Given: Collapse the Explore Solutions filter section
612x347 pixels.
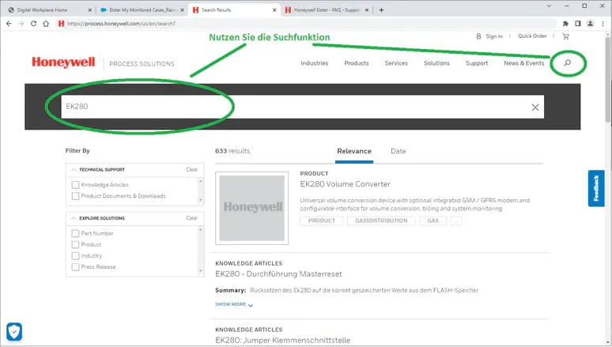Looking at the screenshot, I should [74, 218].
